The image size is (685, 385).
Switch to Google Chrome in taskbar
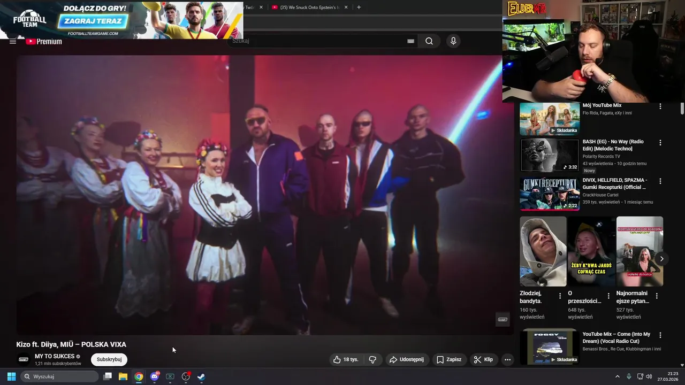(139, 376)
